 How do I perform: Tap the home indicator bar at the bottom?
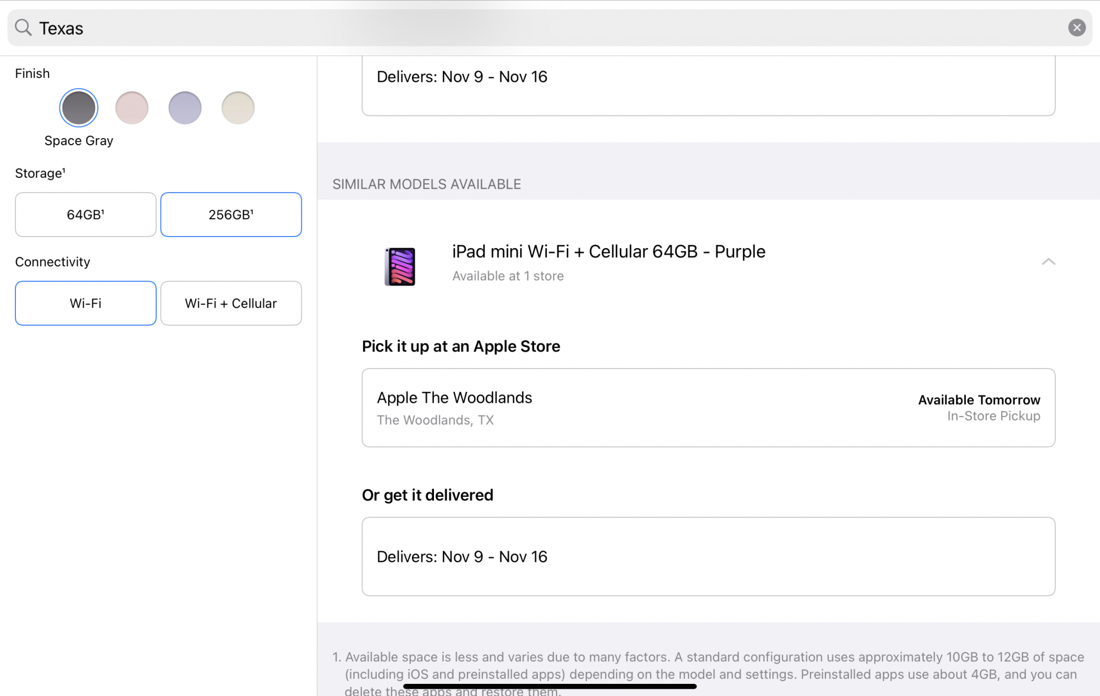coord(549,686)
